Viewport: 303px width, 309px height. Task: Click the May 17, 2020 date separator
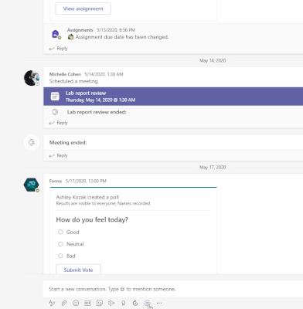click(213, 168)
